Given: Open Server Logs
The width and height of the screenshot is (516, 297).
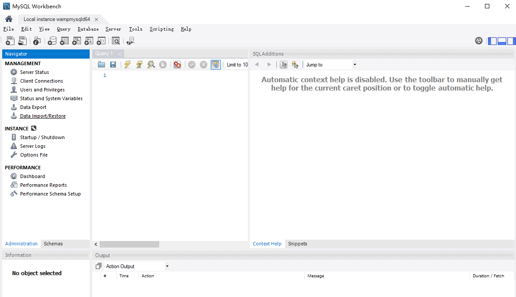Looking at the screenshot, I should click(33, 146).
